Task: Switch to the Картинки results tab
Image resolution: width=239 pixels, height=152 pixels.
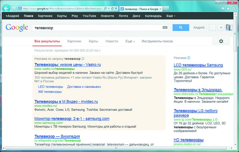Action: [74, 41]
